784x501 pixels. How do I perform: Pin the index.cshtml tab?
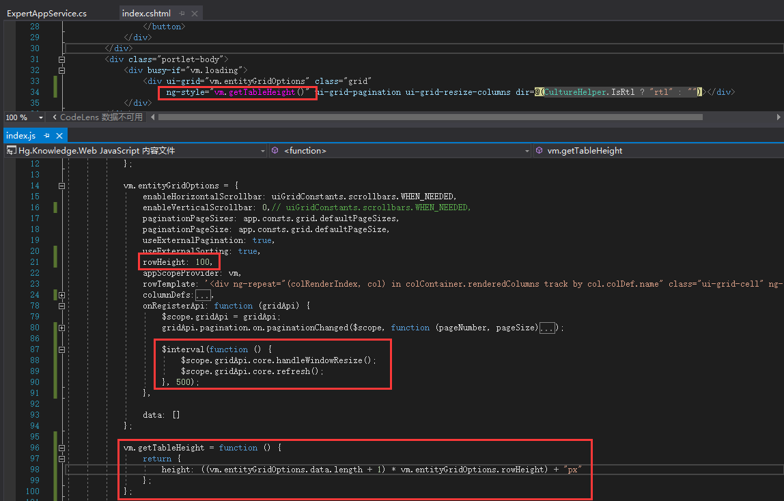182,14
